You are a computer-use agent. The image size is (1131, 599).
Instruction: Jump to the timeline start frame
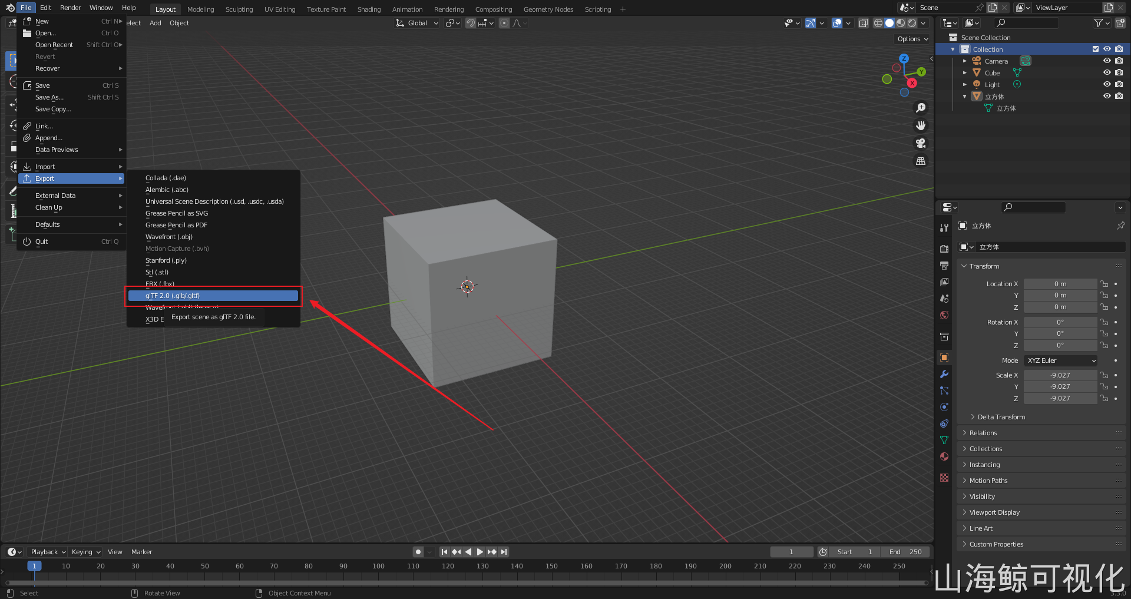(444, 552)
